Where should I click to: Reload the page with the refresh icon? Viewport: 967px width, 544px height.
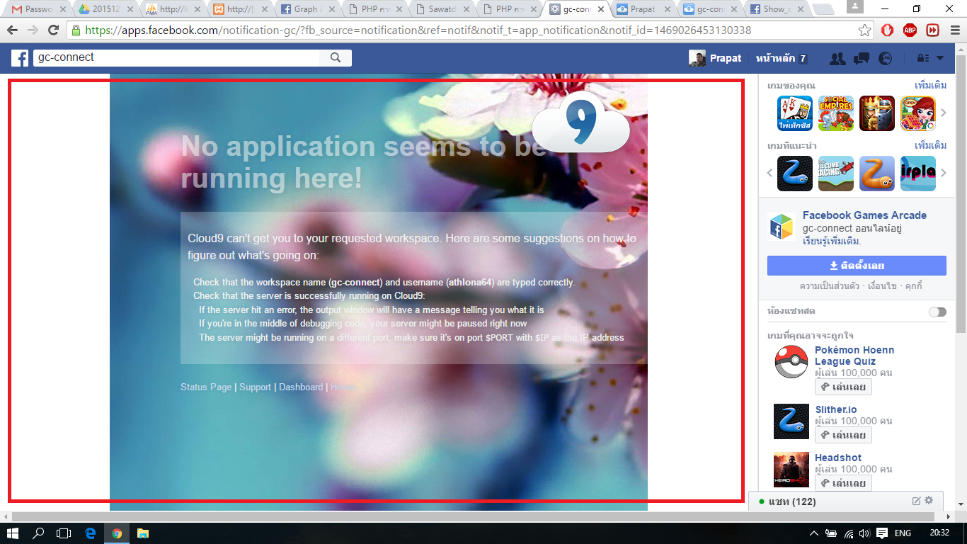(53, 30)
